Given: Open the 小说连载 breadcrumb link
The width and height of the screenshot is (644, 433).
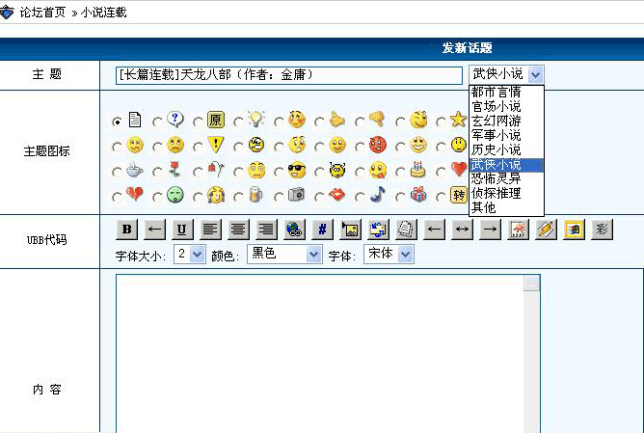Looking at the screenshot, I should pyautogui.click(x=103, y=13).
